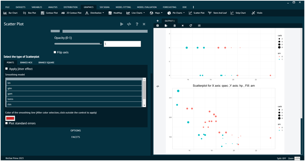The width and height of the screenshot is (305, 161).
Task: Open output list view icon
Action: [199, 25]
